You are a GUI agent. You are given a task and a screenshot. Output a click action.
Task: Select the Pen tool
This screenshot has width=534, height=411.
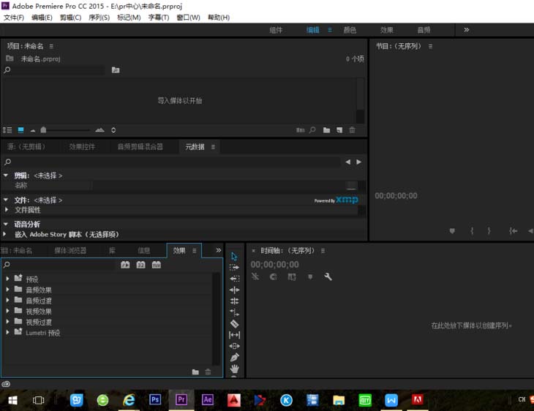(234, 358)
